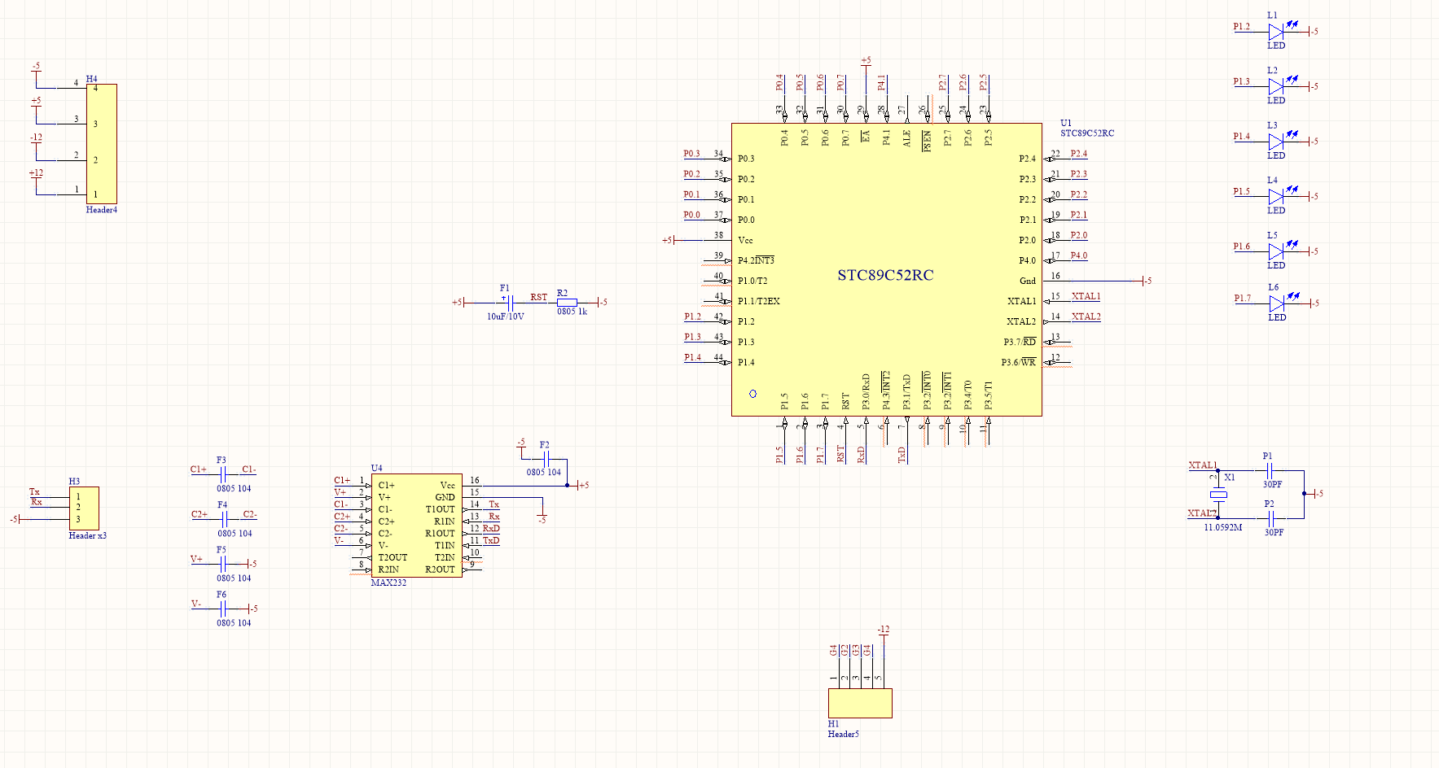Select the Header5 H1 component body
Image resolution: width=1439 pixels, height=768 pixels.
[860, 704]
